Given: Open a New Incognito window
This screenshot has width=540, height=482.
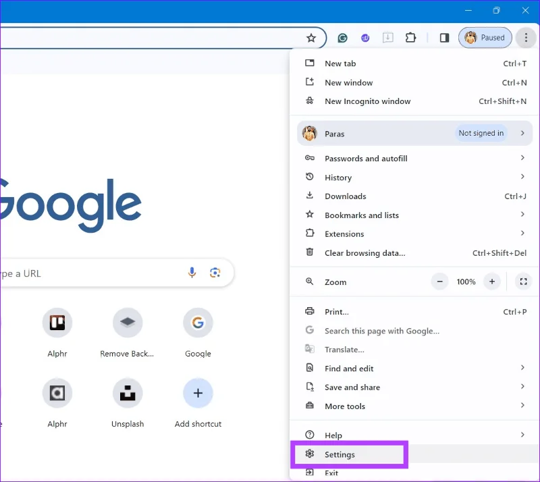Looking at the screenshot, I should tap(414, 101).
